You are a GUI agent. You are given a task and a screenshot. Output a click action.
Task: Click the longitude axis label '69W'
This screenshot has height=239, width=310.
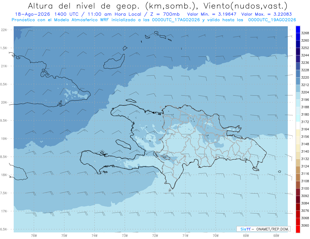point(246,235)
